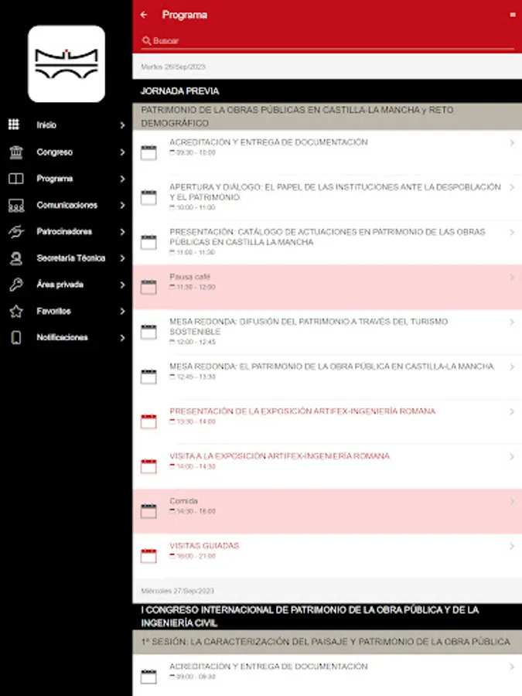This screenshot has width=522, height=696.
Task: Expand the chevron next to Patrocinadores
Action: point(122,232)
